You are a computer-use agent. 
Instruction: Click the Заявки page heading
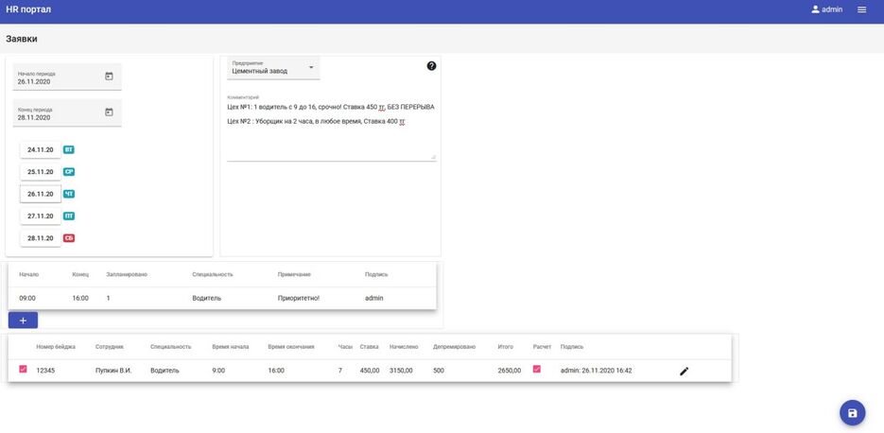pos(22,40)
